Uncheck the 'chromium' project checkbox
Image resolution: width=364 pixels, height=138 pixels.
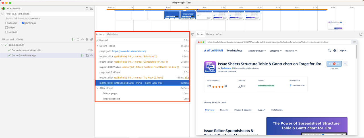tap(23, 23)
